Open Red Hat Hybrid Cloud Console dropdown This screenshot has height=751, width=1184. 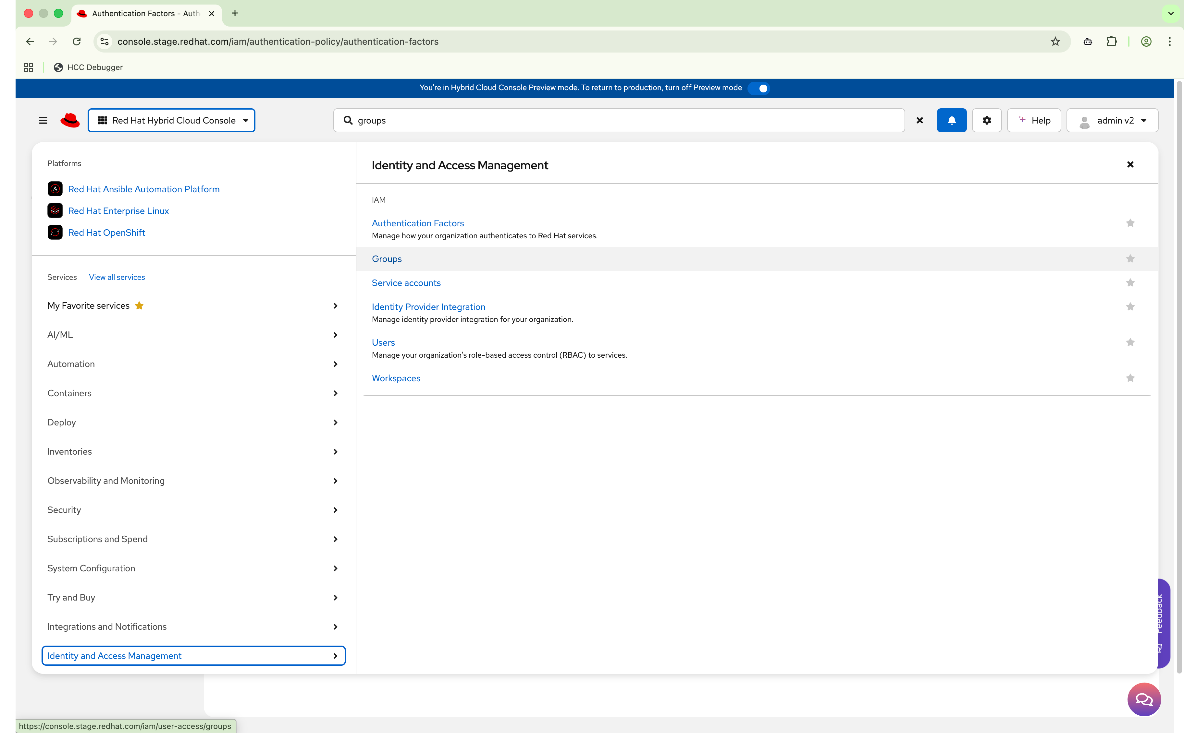tap(171, 120)
